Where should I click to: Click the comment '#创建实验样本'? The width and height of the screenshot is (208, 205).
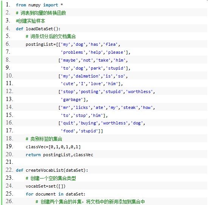(x=31, y=21)
